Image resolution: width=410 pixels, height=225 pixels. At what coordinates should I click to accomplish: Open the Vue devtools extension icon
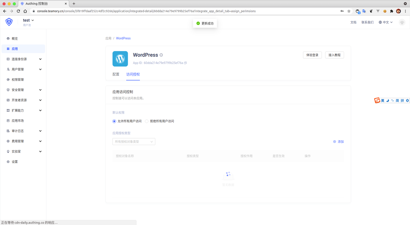[378, 11]
